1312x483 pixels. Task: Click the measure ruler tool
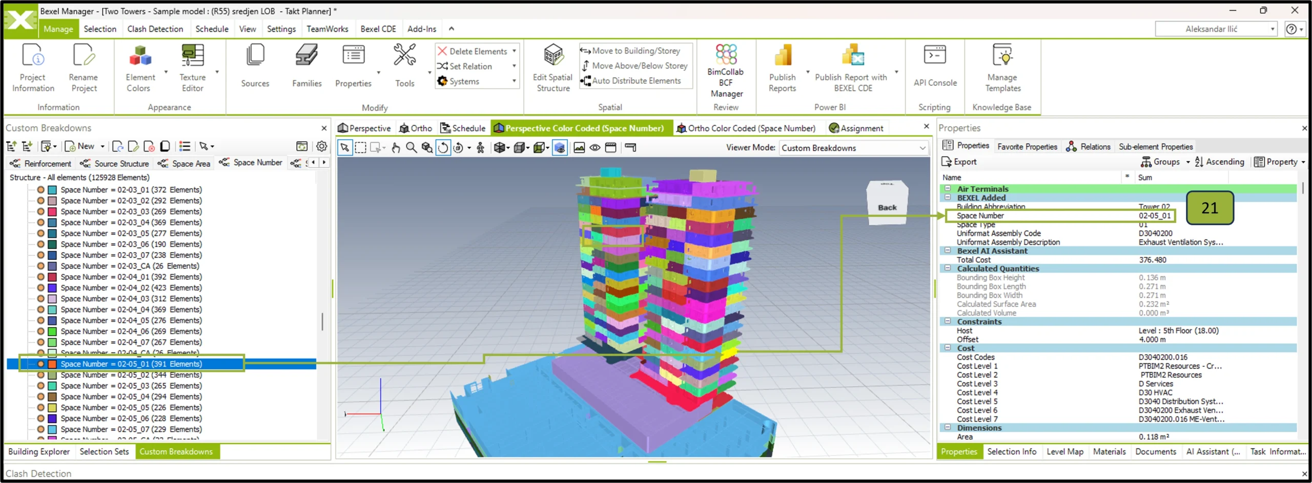pos(630,148)
